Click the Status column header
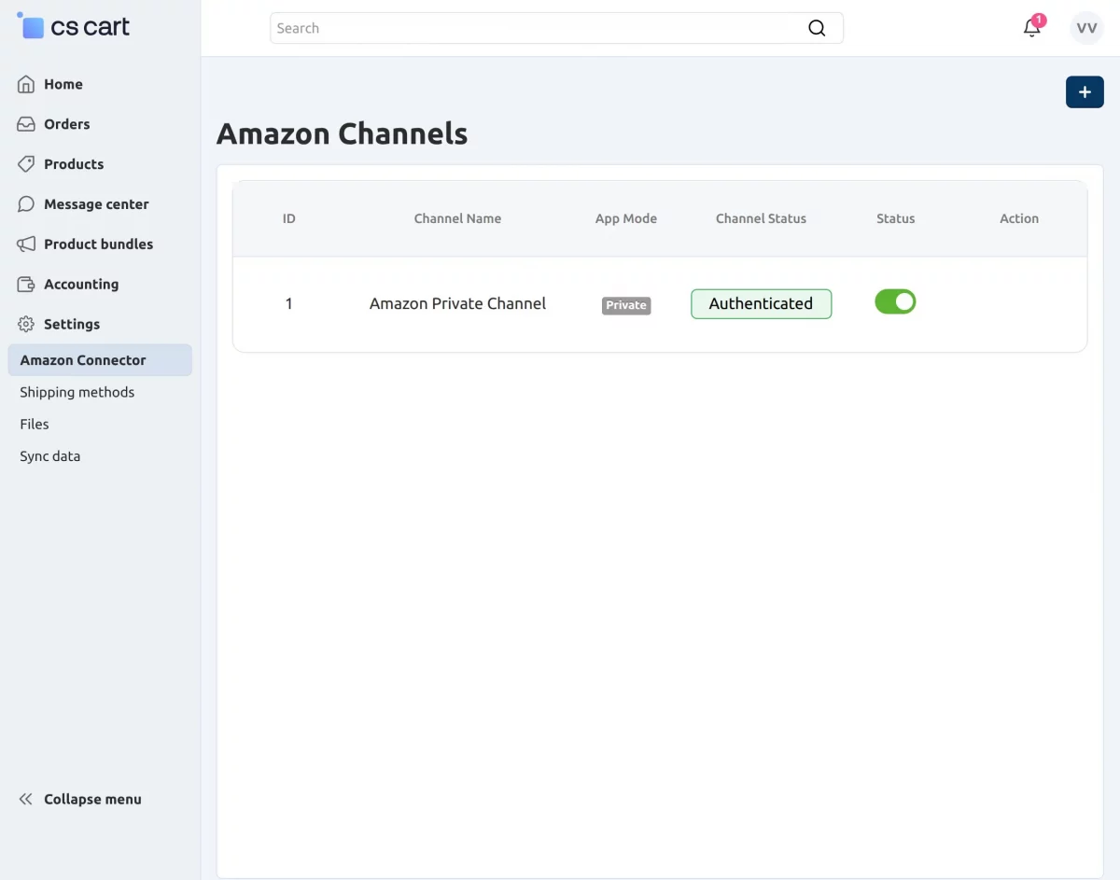This screenshot has width=1120, height=880. (x=895, y=218)
